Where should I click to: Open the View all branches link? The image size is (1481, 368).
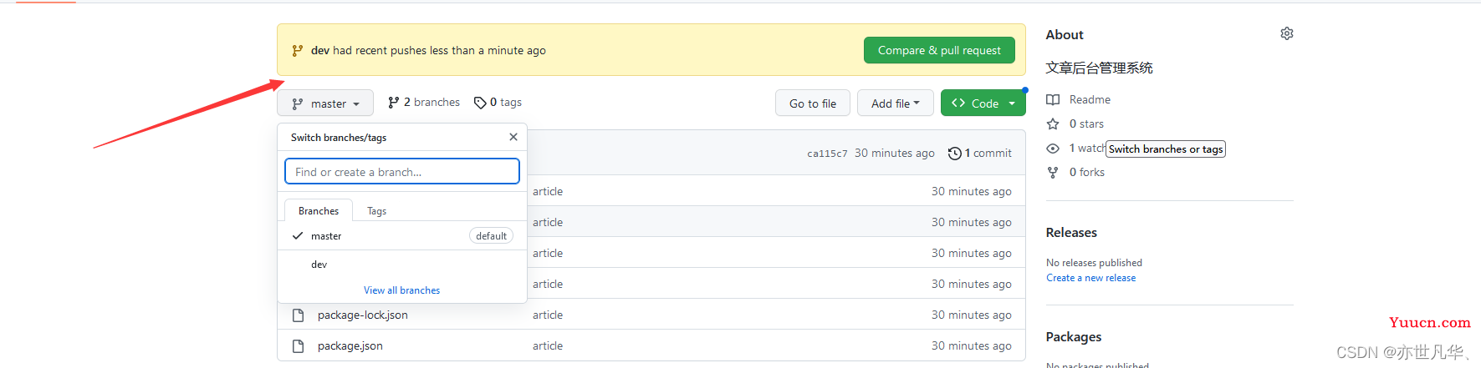(402, 290)
